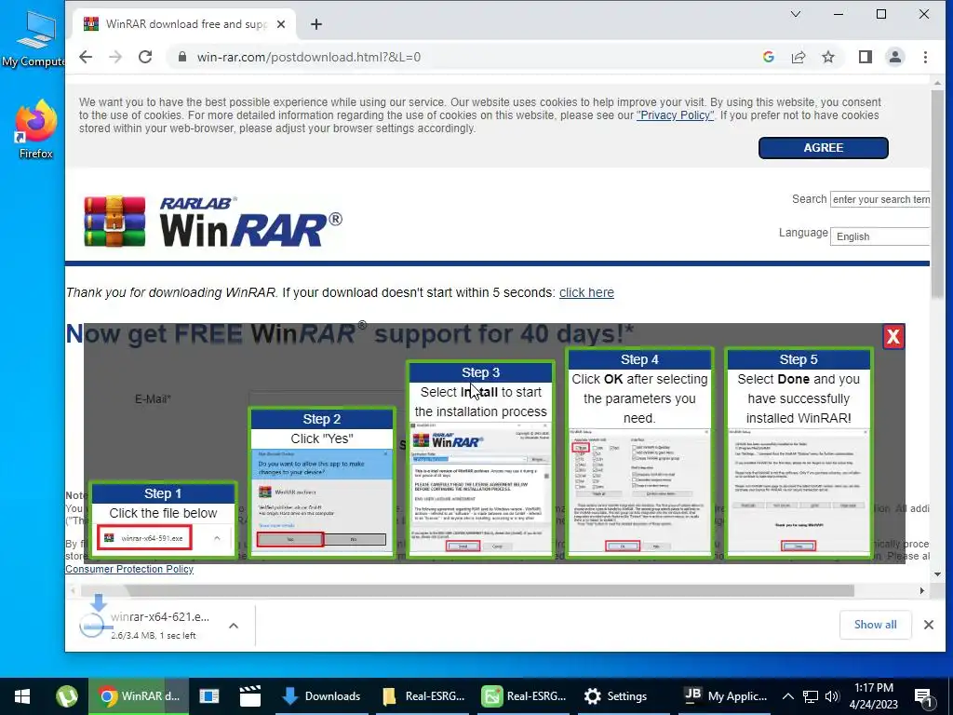953x715 pixels.
Task: Close the downloads bar
Action: tap(928, 625)
